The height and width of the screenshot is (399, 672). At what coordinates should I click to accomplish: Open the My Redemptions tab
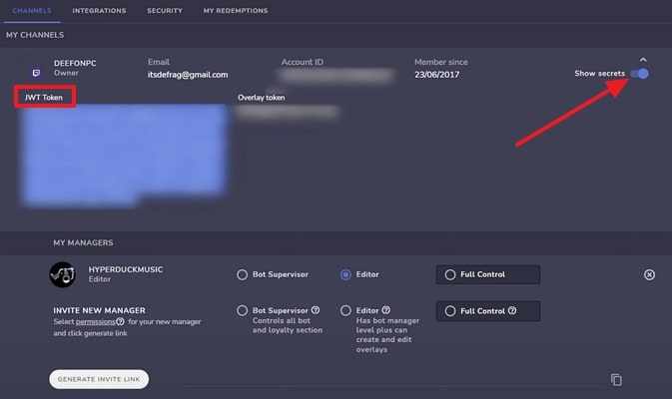(236, 11)
